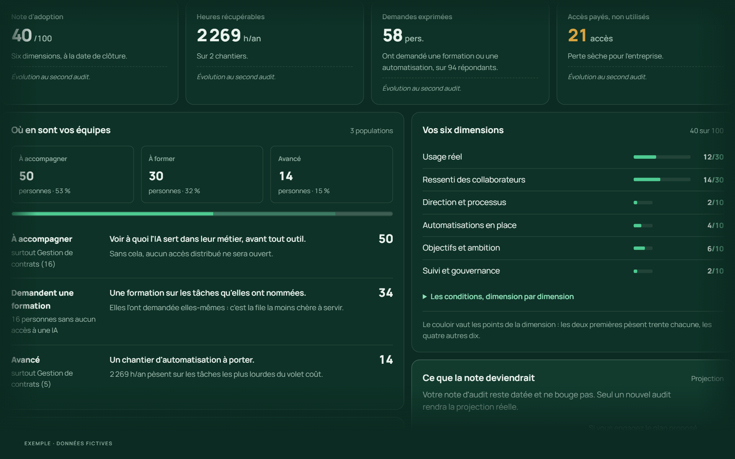Image resolution: width=735 pixels, height=459 pixels.
Task: Select the "Automatisations en place" label
Action: coord(469,225)
